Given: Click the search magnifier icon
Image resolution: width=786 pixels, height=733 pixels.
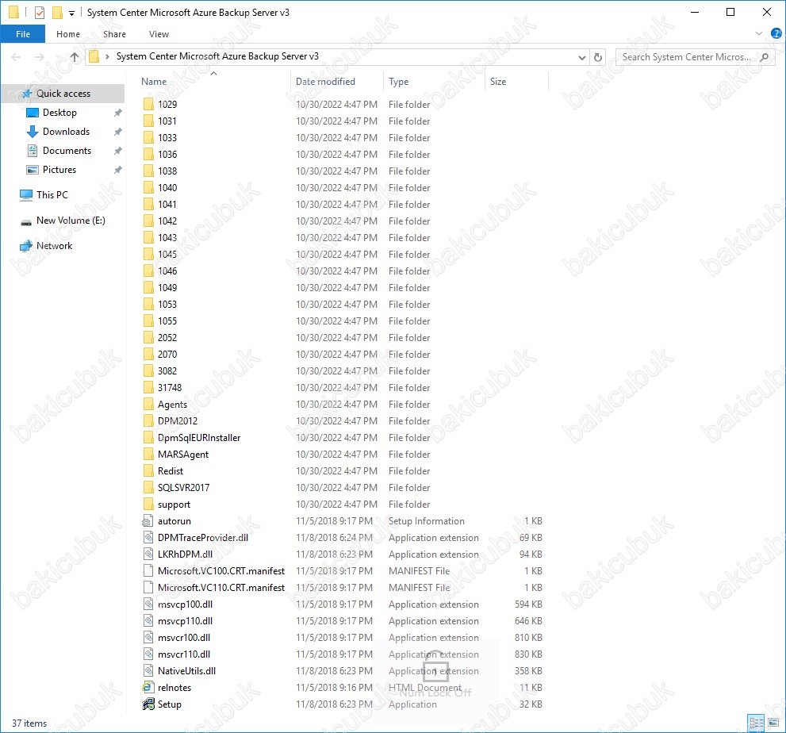Looking at the screenshot, I should click(x=764, y=57).
